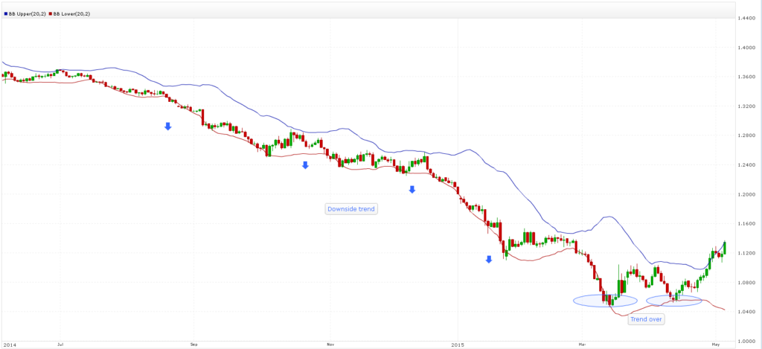Click the blue BB Upper legend color square
Viewport: 762px width, 349px height.
pos(6,15)
